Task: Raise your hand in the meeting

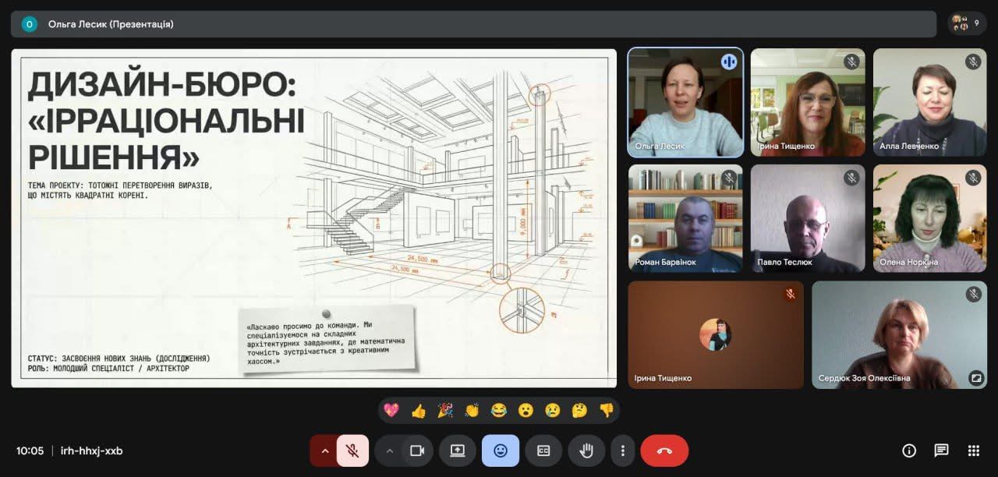Action: click(586, 450)
